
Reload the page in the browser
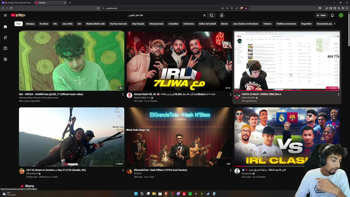11,8
